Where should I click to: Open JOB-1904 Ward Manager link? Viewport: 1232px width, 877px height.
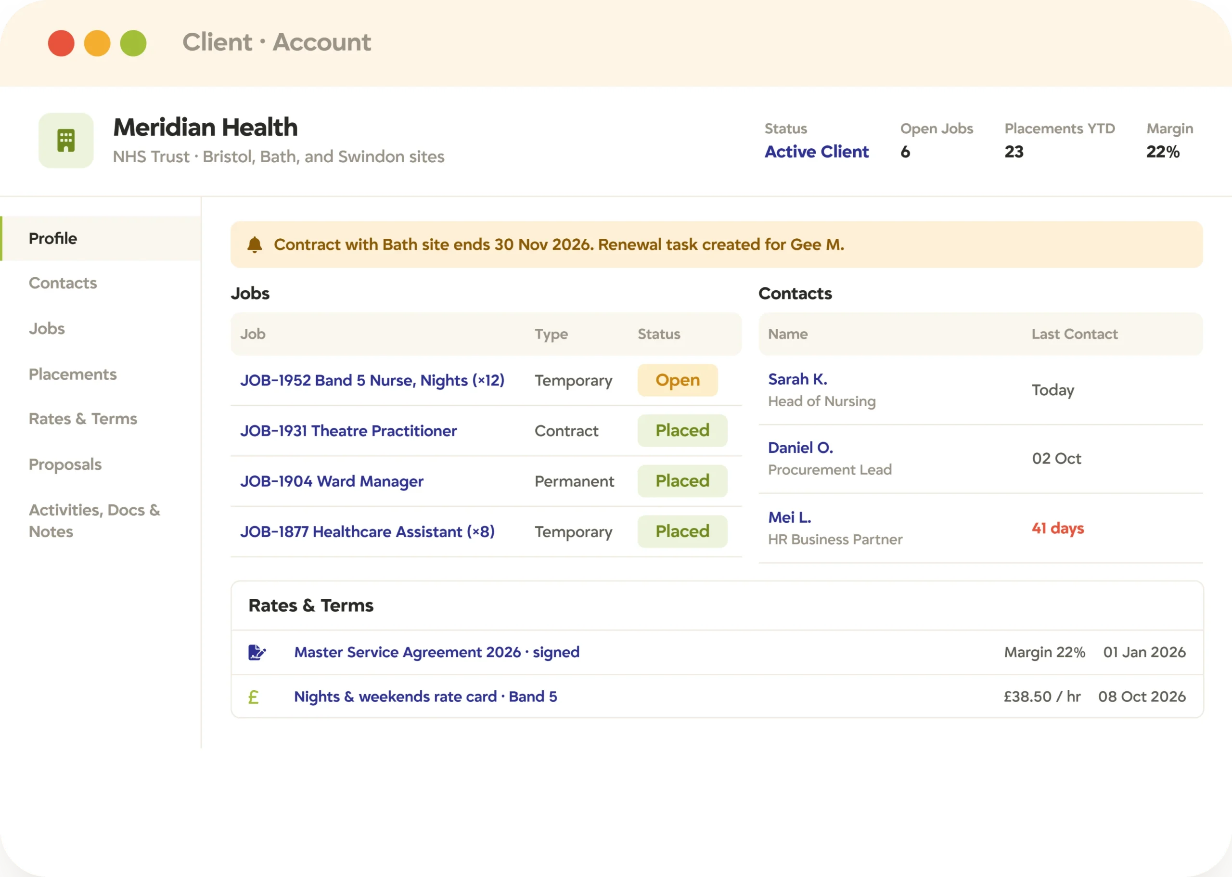point(332,481)
